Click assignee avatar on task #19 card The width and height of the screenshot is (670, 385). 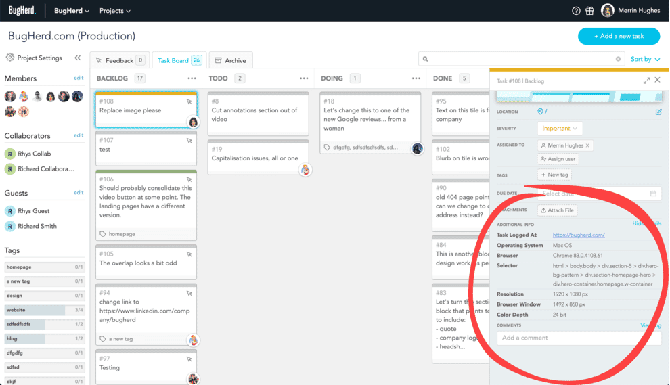click(305, 170)
